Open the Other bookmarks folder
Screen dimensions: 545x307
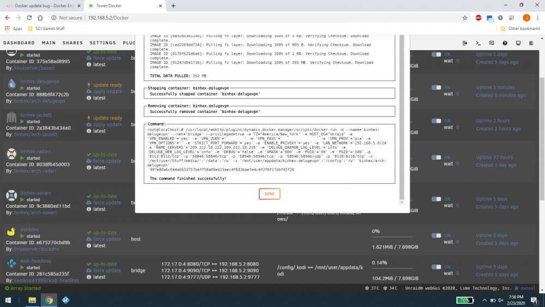pos(520,28)
